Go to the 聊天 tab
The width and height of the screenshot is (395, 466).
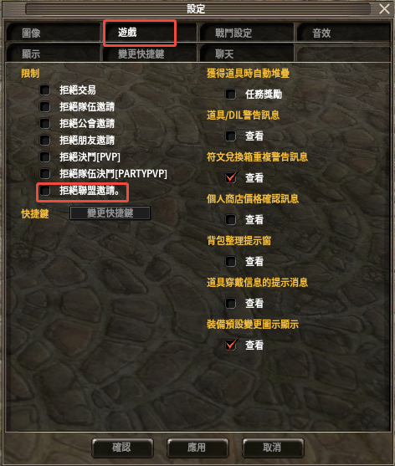(x=247, y=54)
